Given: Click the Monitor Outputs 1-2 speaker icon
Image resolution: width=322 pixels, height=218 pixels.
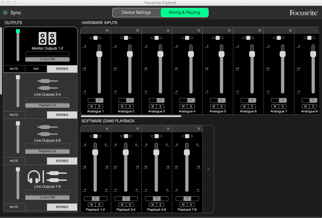Looking at the screenshot, I should coord(47,38).
